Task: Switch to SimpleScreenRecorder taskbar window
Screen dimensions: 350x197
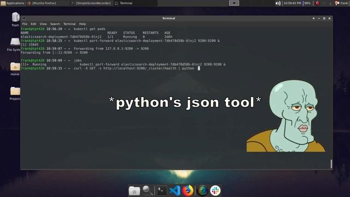Action: coord(91,3)
